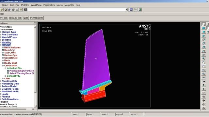Screen dimensions: 209x117
Task: Open the Pan-Zoom-Rotate toolbar icon
Action: [9, 10]
